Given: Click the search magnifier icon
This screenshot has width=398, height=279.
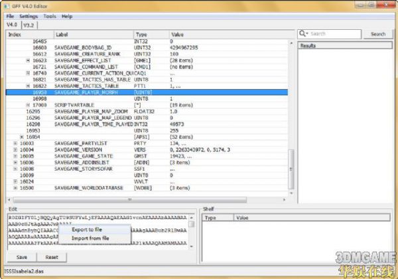Looking at the screenshot, I should coord(303,34).
